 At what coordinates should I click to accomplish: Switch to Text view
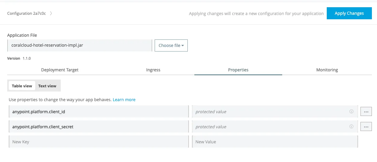[x=47, y=86]
